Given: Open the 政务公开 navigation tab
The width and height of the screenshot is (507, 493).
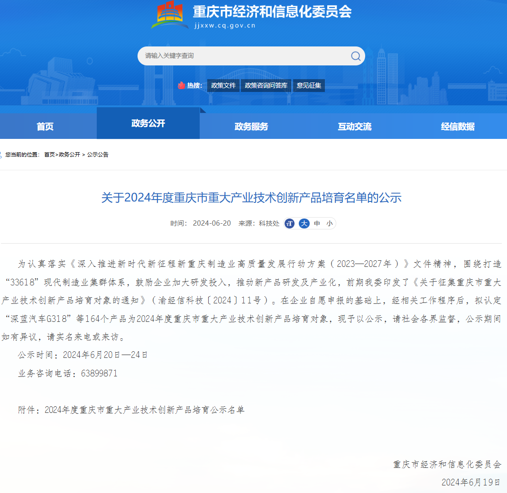Looking at the screenshot, I should (148, 123).
